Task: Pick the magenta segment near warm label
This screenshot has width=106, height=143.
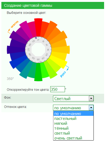Action: (x=26, y=29)
